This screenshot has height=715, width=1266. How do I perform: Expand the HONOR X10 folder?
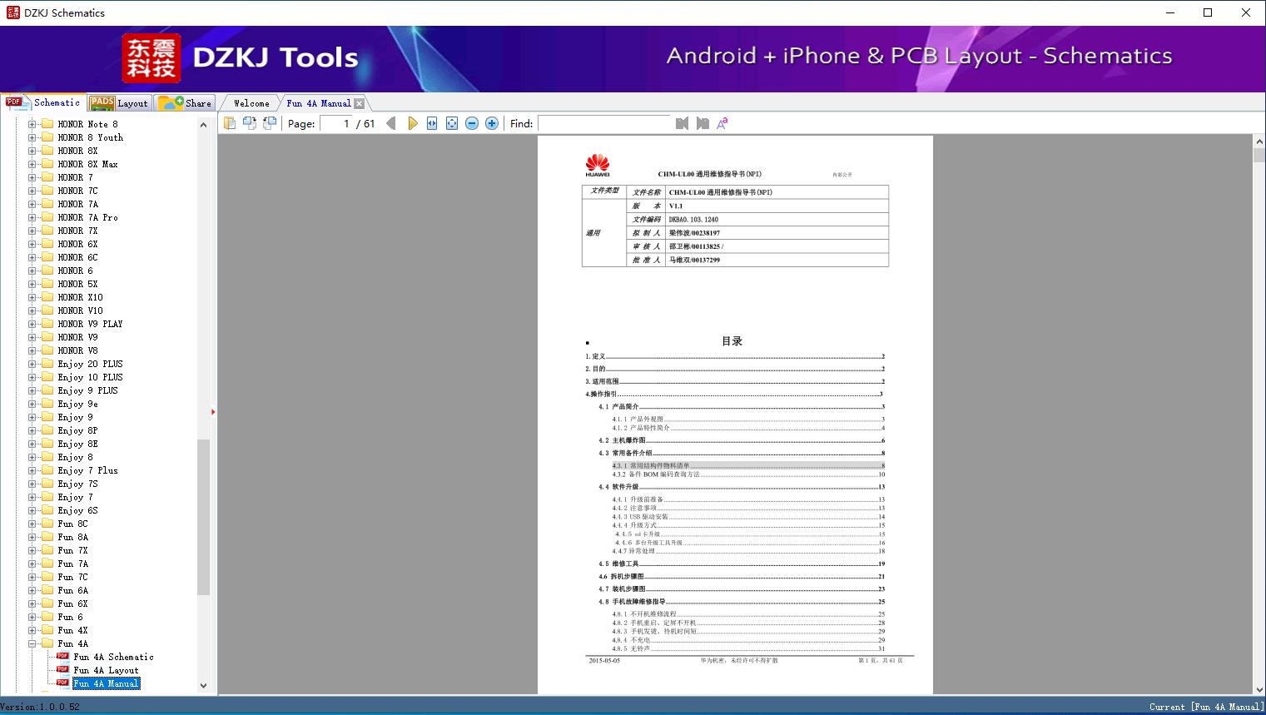pyautogui.click(x=32, y=297)
